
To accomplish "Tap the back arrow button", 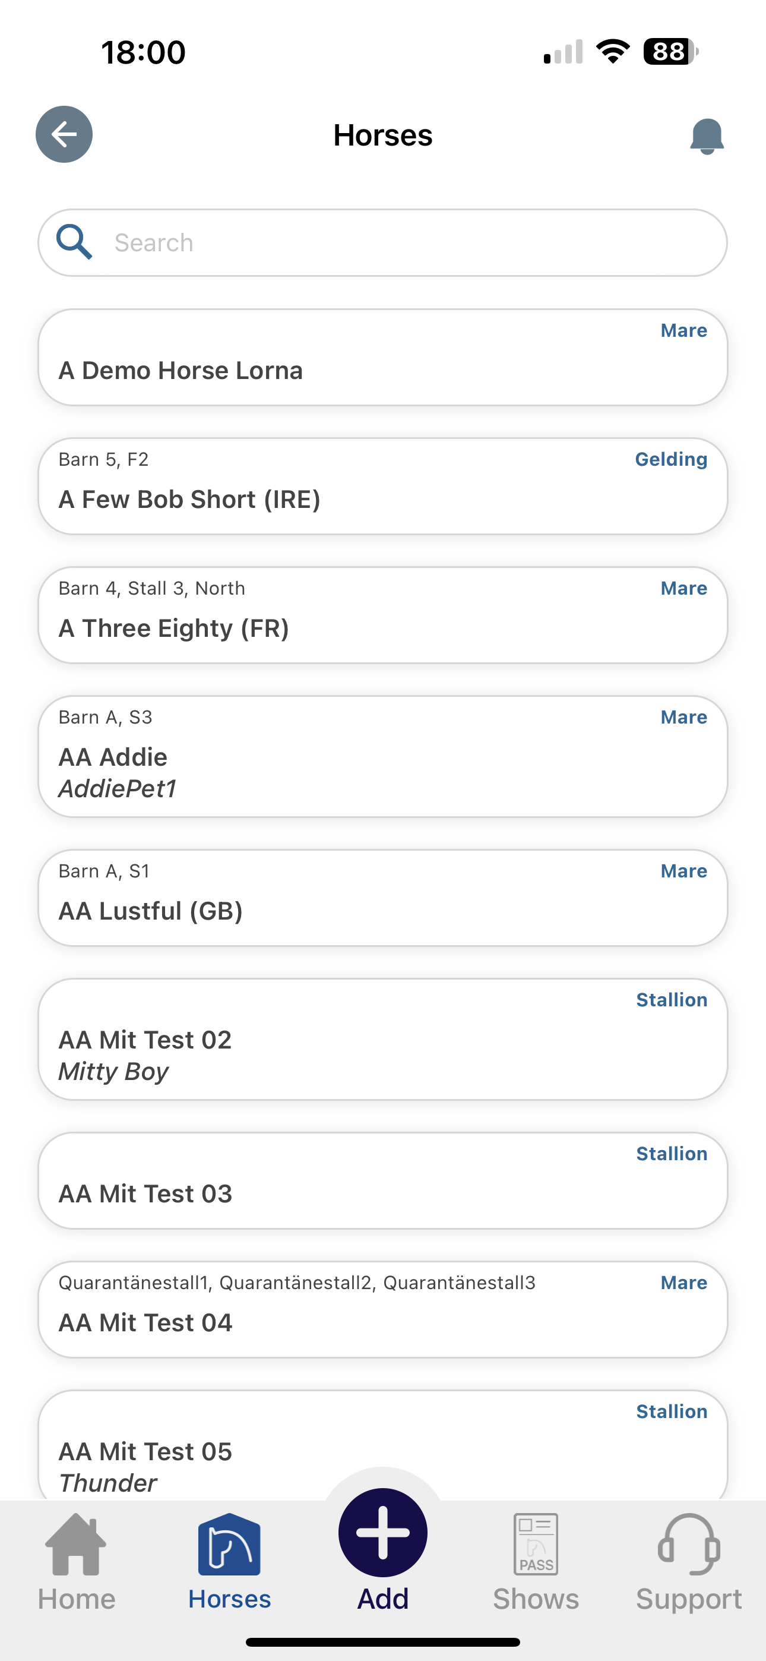I will [x=64, y=134].
